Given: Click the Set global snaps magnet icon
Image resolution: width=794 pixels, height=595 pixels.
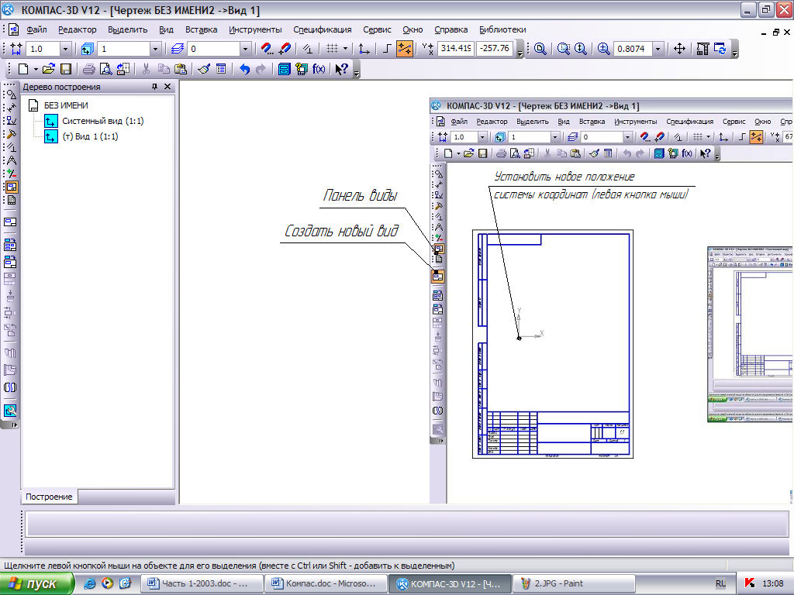Looking at the screenshot, I should 267,49.
